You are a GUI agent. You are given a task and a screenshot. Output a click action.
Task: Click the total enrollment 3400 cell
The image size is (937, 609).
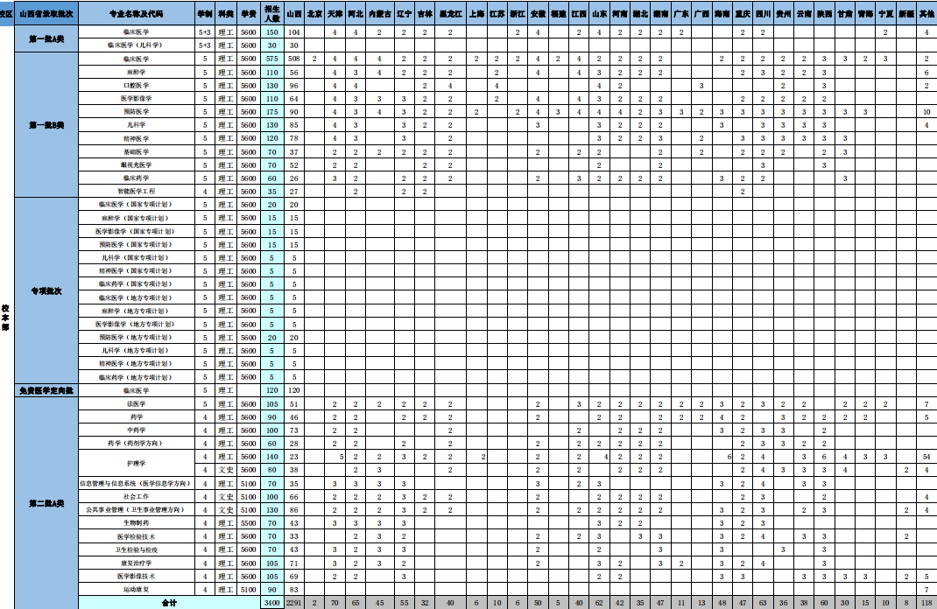point(271,603)
